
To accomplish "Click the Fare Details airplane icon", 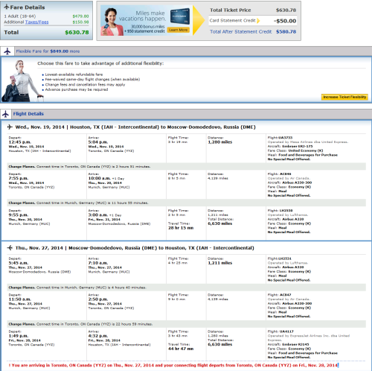I will [7, 7].
